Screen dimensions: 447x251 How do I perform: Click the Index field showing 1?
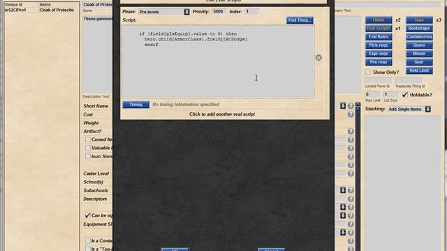(251, 12)
